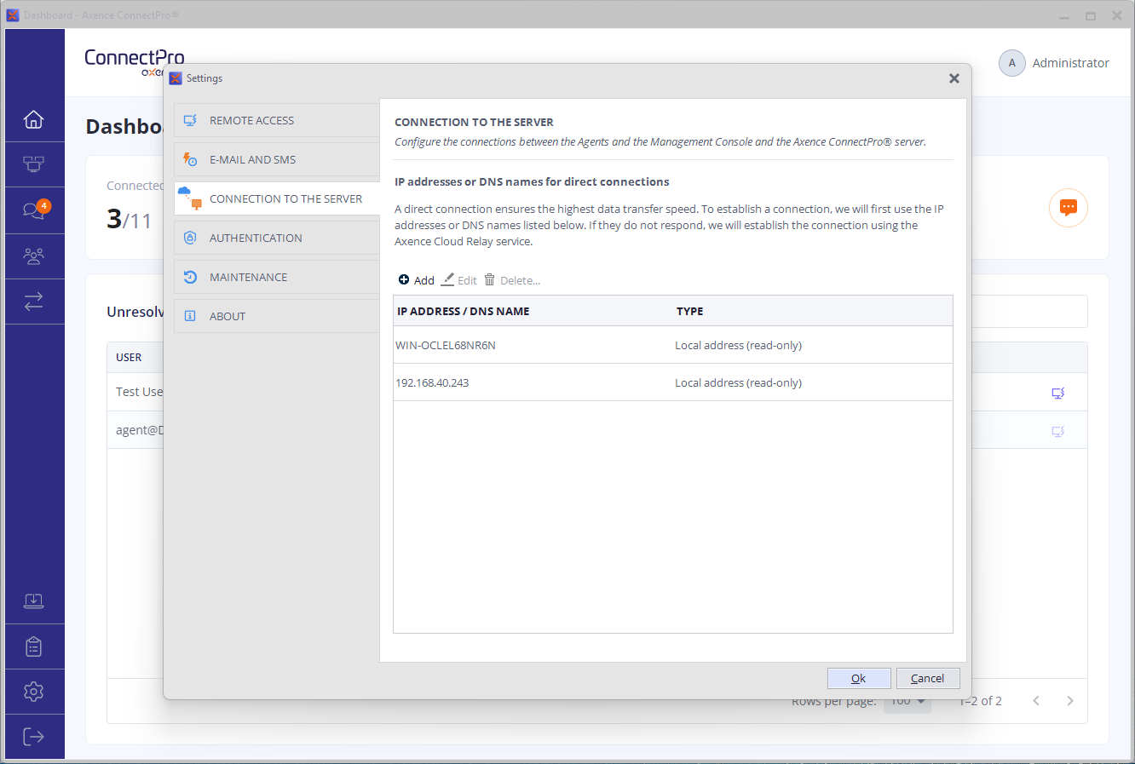Click the USER column header on Dashboard

click(x=129, y=358)
